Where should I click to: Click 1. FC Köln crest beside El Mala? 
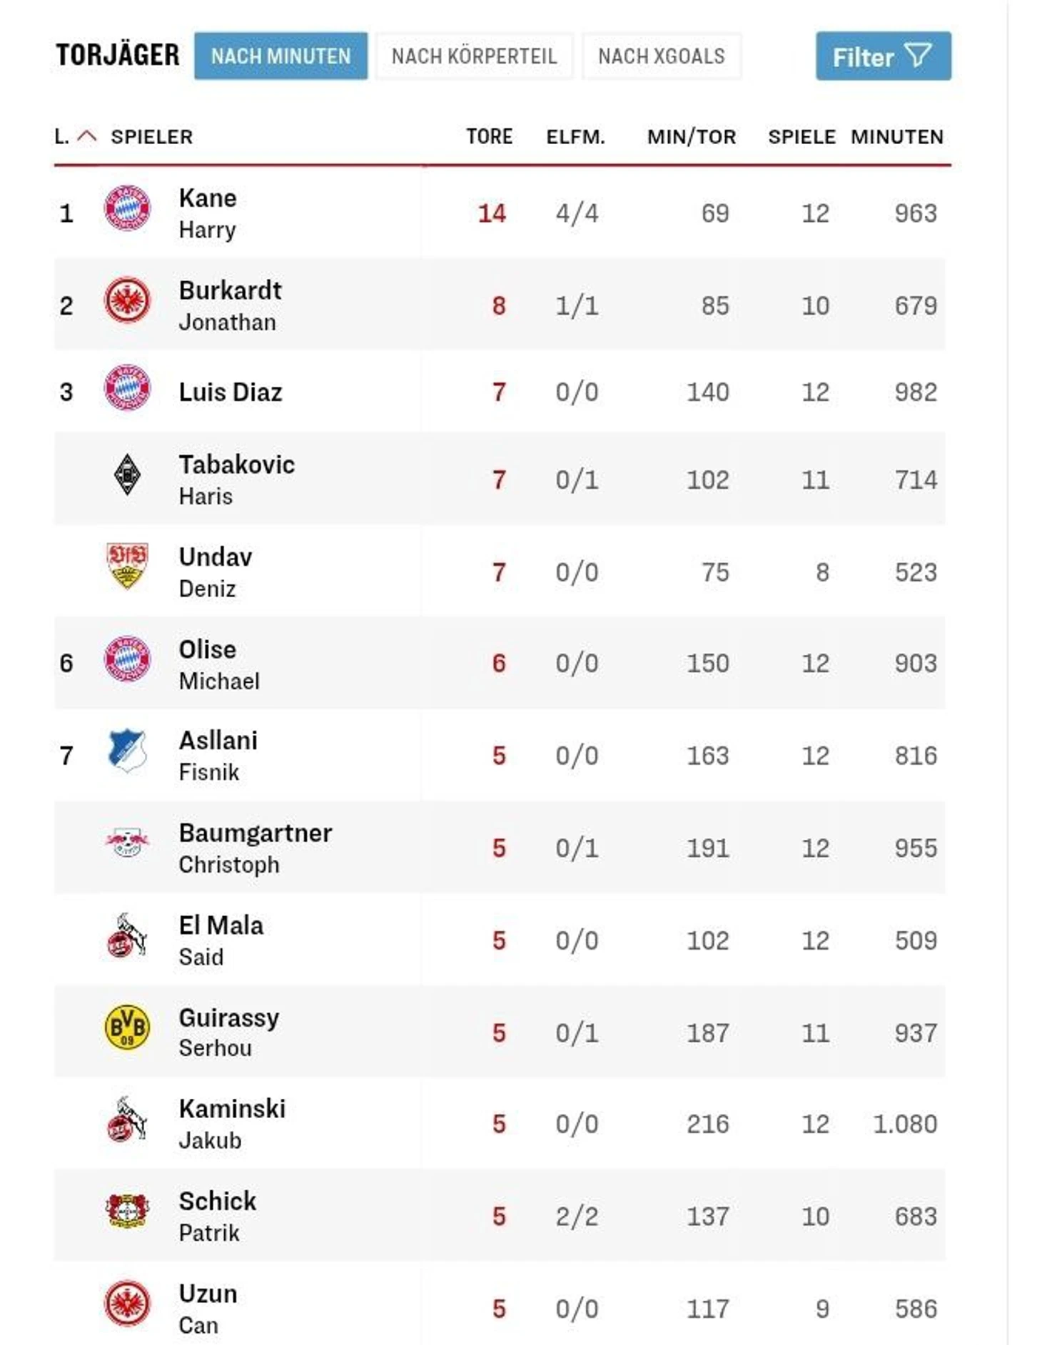pos(127,935)
